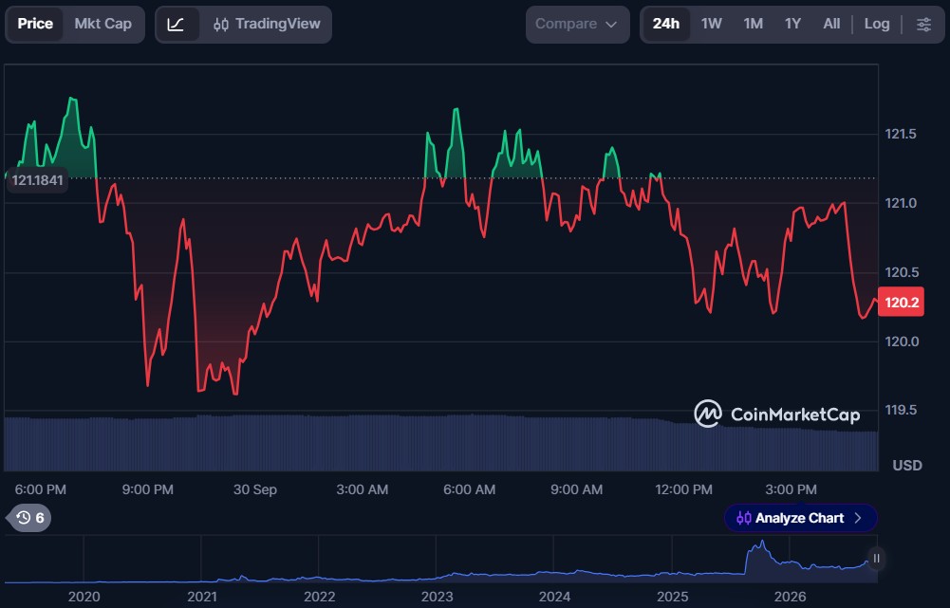The height and width of the screenshot is (608, 950).
Task: Show the 1M time range
Action: point(754,25)
